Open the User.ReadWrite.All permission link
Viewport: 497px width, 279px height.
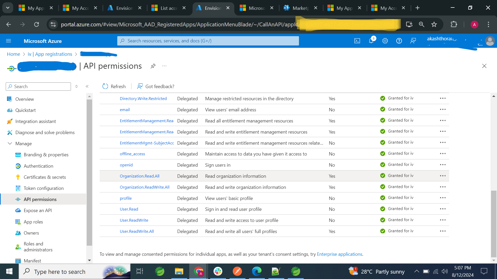tap(137, 231)
